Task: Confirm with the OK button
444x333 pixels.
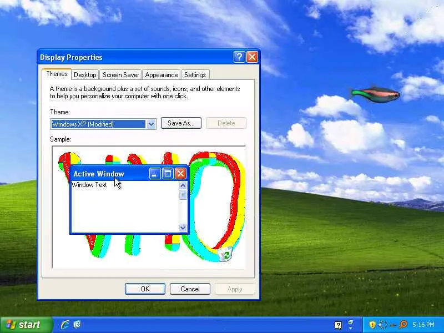Action: [145, 289]
